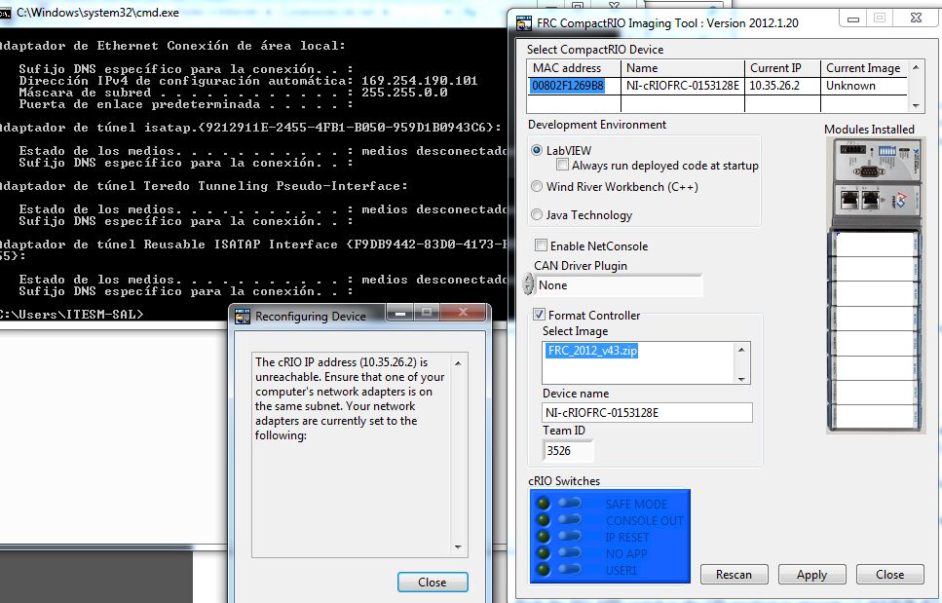Click Current IP 10.35.26.2 cell
Image resolution: width=942 pixels, height=603 pixels.
click(x=782, y=86)
